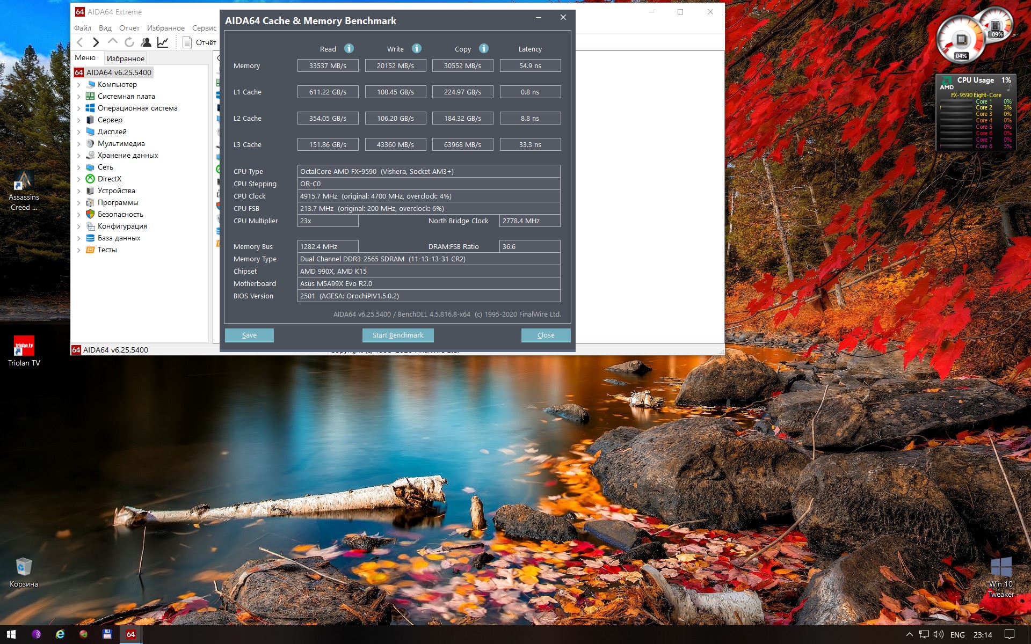Select the DirectX tree item
This screenshot has height=644, width=1031.
pyautogui.click(x=110, y=179)
